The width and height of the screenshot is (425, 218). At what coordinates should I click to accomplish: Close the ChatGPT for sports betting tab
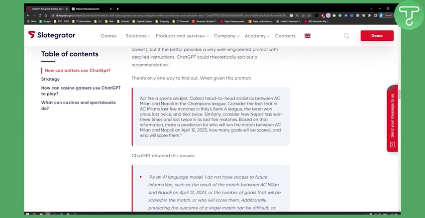pos(67,8)
